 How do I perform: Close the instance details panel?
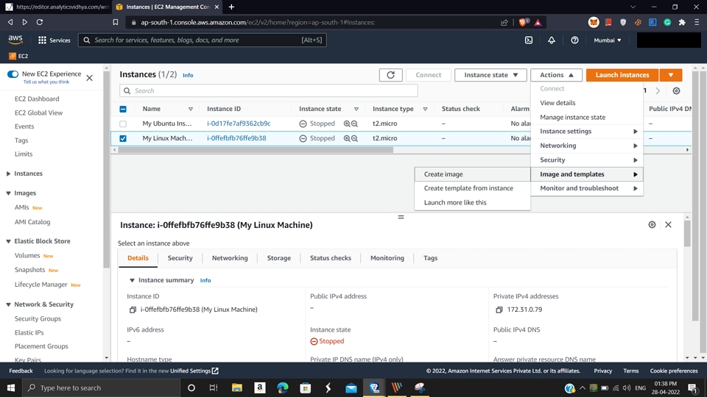tap(668, 225)
